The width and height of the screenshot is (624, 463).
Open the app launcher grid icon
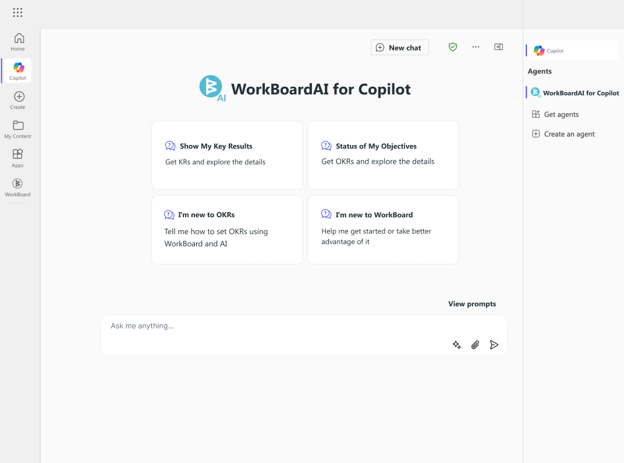pyautogui.click(x=17, y=12)
